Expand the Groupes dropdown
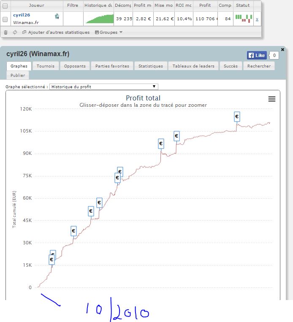This screenshot has width=293, height=322. pos(109,32)
